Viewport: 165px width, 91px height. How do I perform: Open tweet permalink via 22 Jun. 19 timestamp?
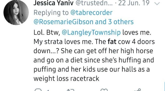pyautogui.click(x=134, y=3)
